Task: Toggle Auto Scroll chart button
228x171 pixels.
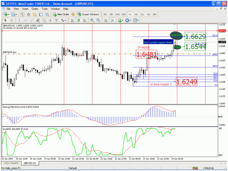Action: (x=106, y=20)
